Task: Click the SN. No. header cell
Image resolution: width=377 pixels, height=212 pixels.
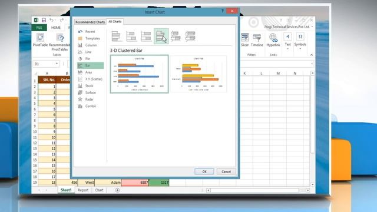Action: (x=47, y=79)
